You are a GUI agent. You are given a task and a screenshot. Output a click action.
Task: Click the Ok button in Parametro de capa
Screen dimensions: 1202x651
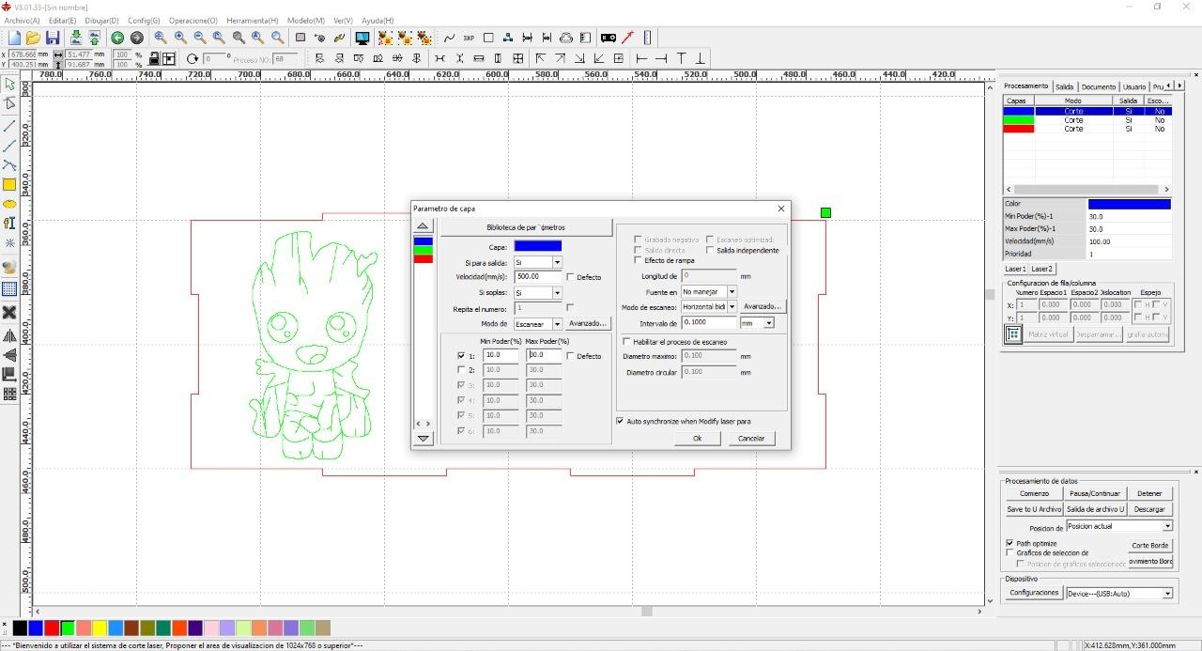coord(697,439)
